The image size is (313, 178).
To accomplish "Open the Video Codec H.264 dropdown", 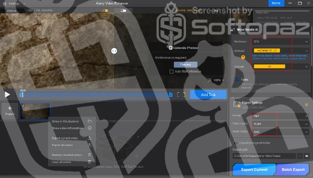I will pos(281,124).
